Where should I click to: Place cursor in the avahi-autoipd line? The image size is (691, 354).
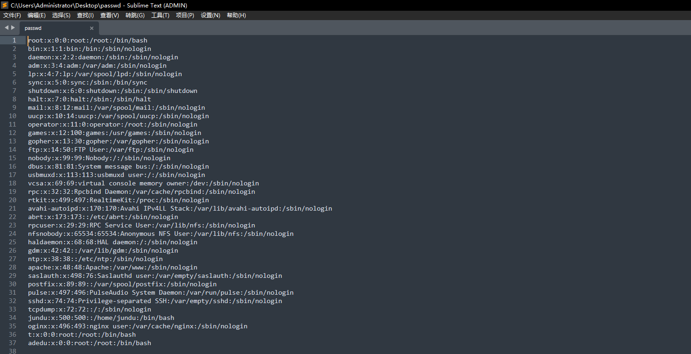point(180,208)
